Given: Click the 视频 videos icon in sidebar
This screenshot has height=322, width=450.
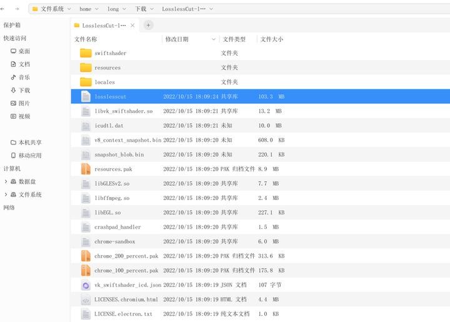Looking at the screenshot, I should (x=13, y=116).
